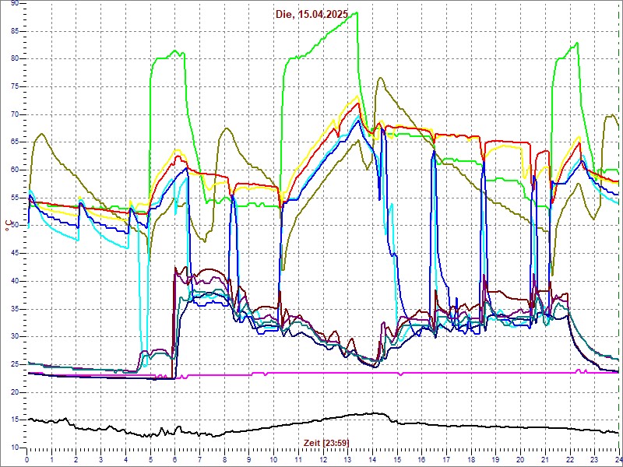This screenshot has width=623, height=467.
Task: Click the 25 tick on temperature axis
Action: [15, 364]
